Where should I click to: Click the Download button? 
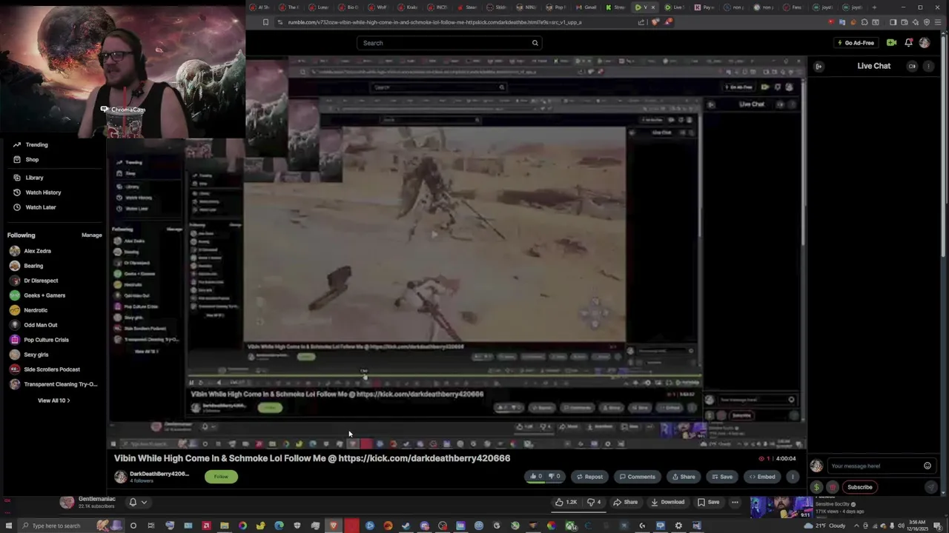point(667,502)
